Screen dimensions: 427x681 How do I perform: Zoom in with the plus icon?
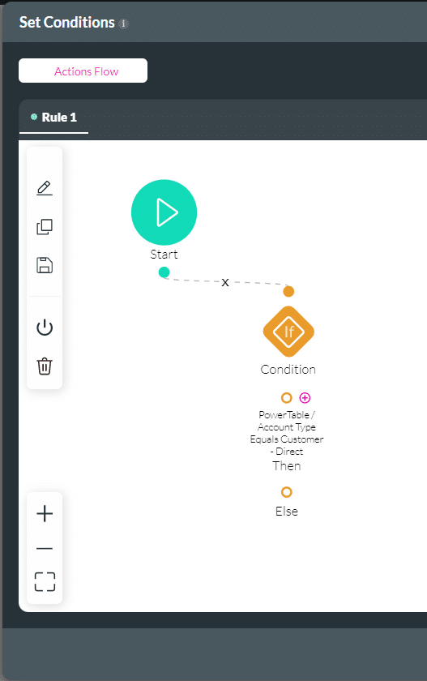click(45, 513)
